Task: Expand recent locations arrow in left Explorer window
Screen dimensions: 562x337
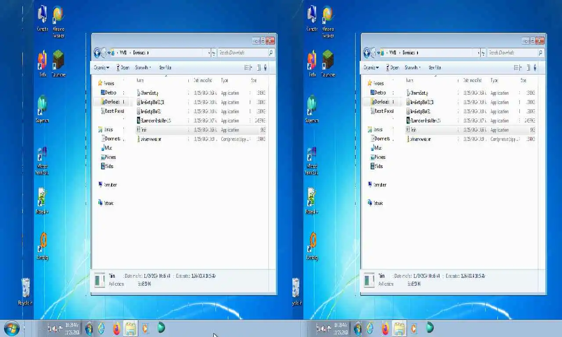Action: pyautogui.click(x=108, y=53)
